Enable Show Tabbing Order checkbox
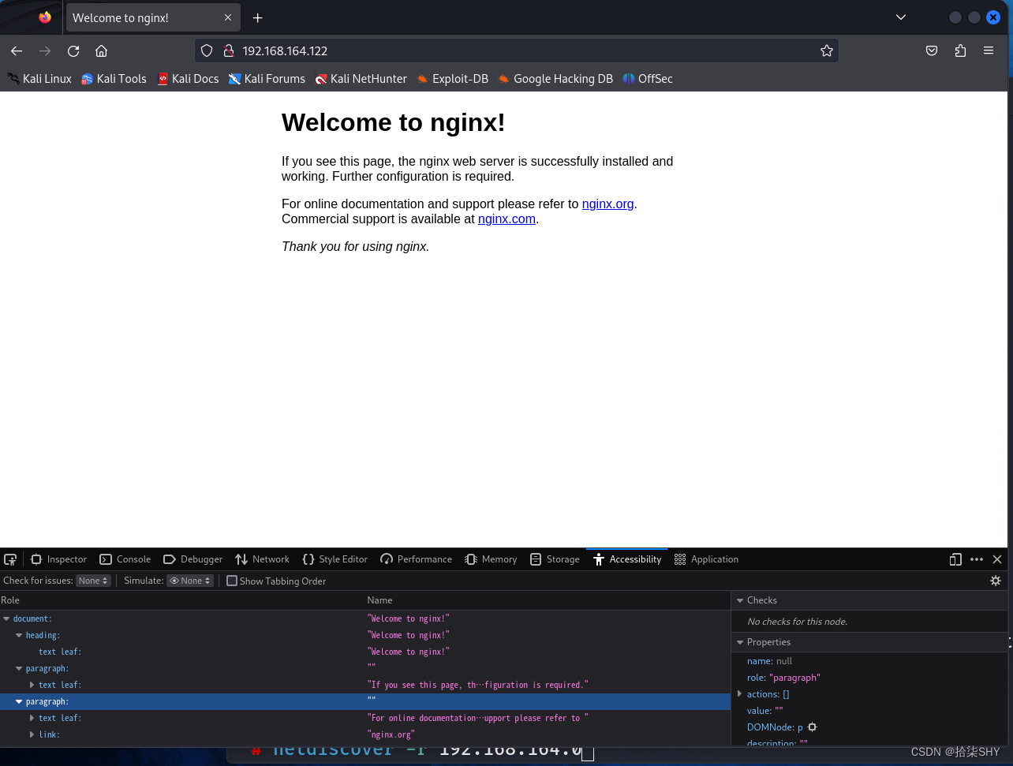 232,581
